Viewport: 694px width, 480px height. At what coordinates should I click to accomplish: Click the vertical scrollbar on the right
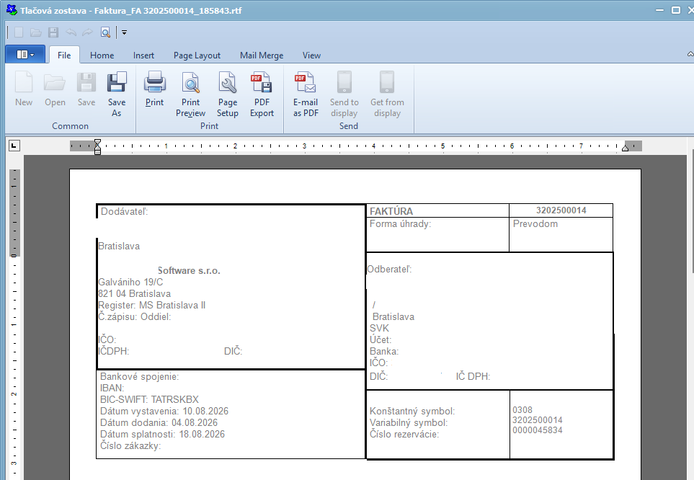693,210
